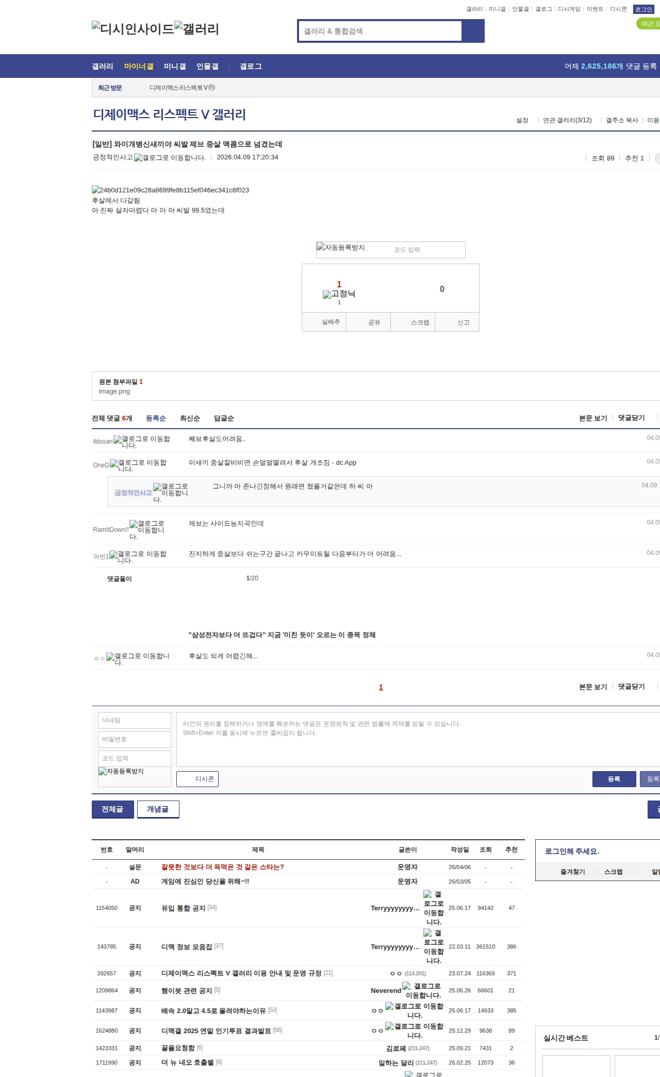Open the 갤로그 menu in the navigation bar

click(x=251, y=66)
